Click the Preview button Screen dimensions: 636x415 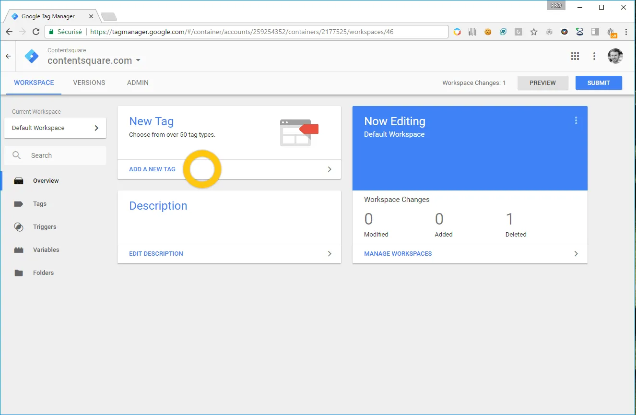[x=542, y=83]
